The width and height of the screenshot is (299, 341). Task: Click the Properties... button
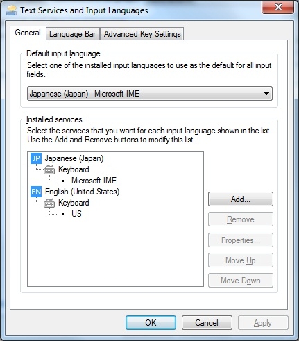[x=241, y=240]
